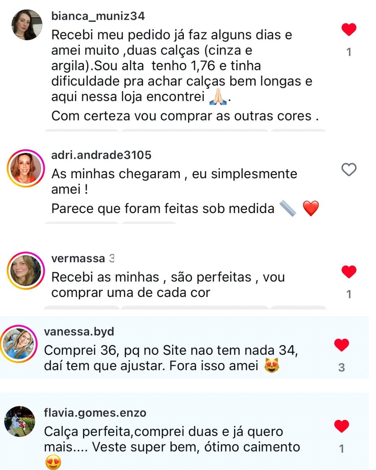Viewport: 376px width, 470px height.
Task: Open the vanessa.byd username
Action: tap(79, 331)
